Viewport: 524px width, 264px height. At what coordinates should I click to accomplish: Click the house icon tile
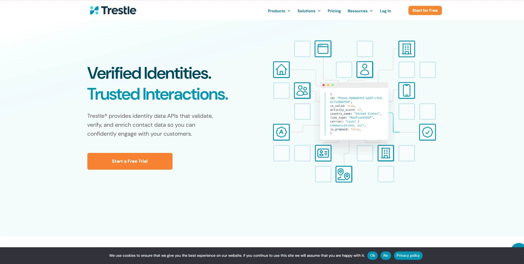pos(281,70)
